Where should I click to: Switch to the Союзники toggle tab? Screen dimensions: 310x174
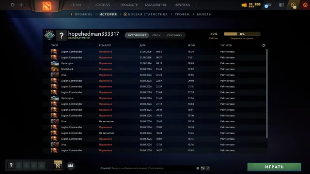pyautogui.click(x=174, y=35)
